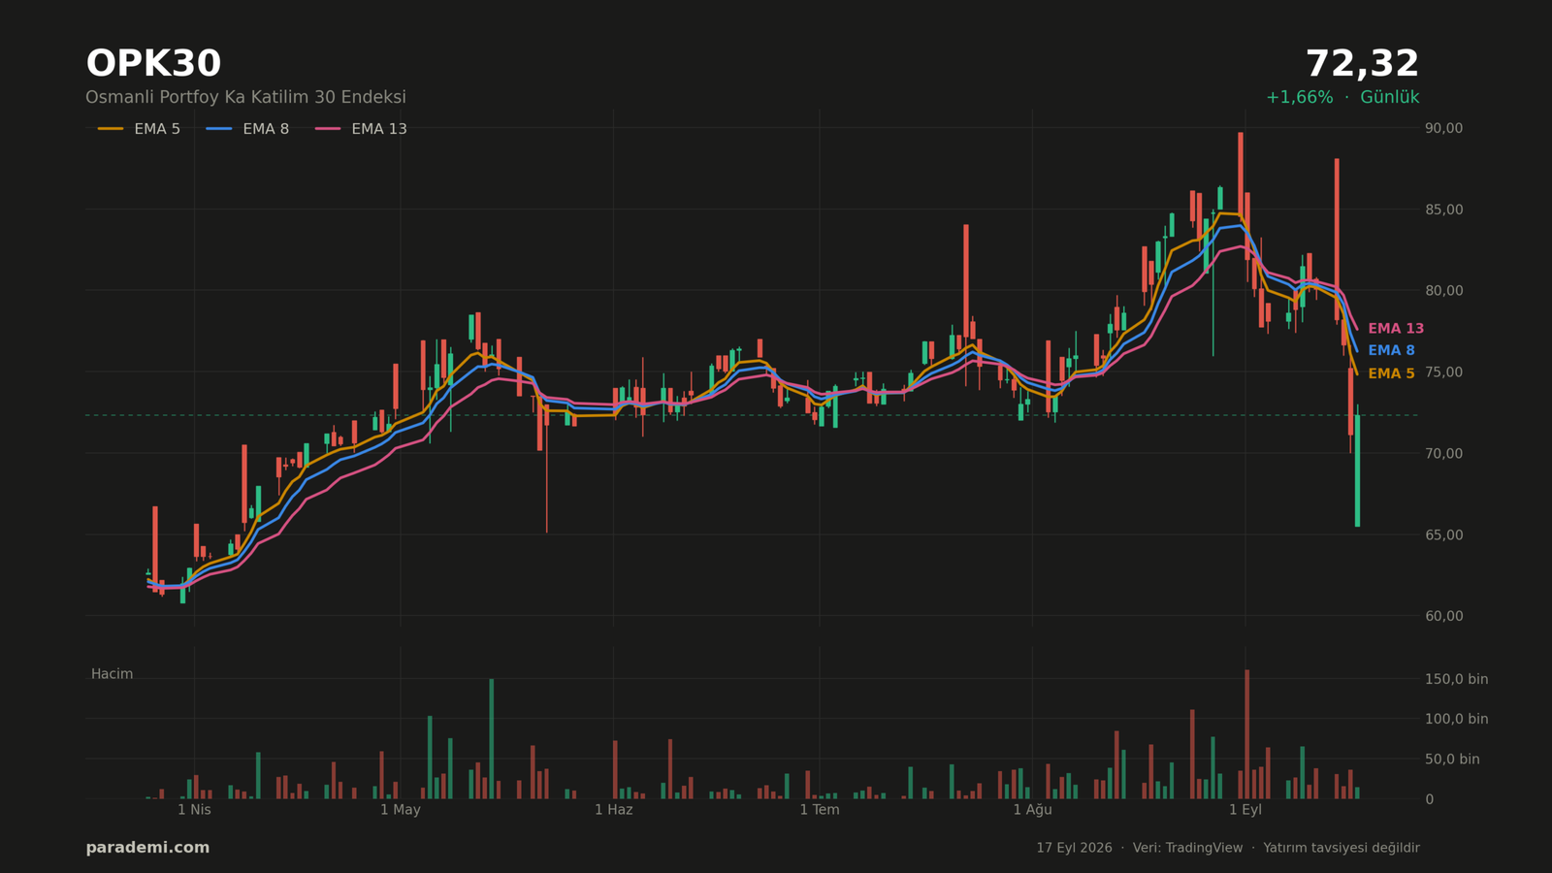Click the orange EMA 5 legend swatch
The image size is (1552, 873).
click(111, 129)
